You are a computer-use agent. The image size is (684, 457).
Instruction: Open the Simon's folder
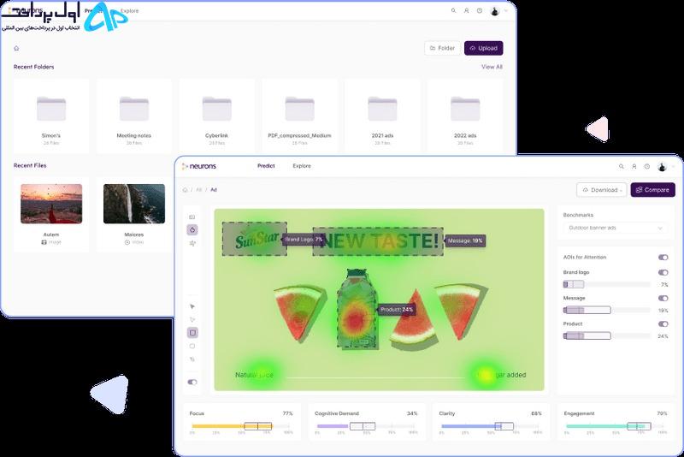(x=51, y=116)
